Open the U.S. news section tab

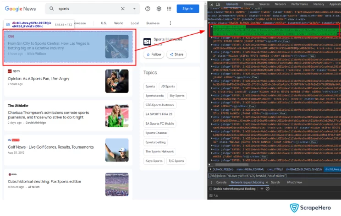coord(104,23)
